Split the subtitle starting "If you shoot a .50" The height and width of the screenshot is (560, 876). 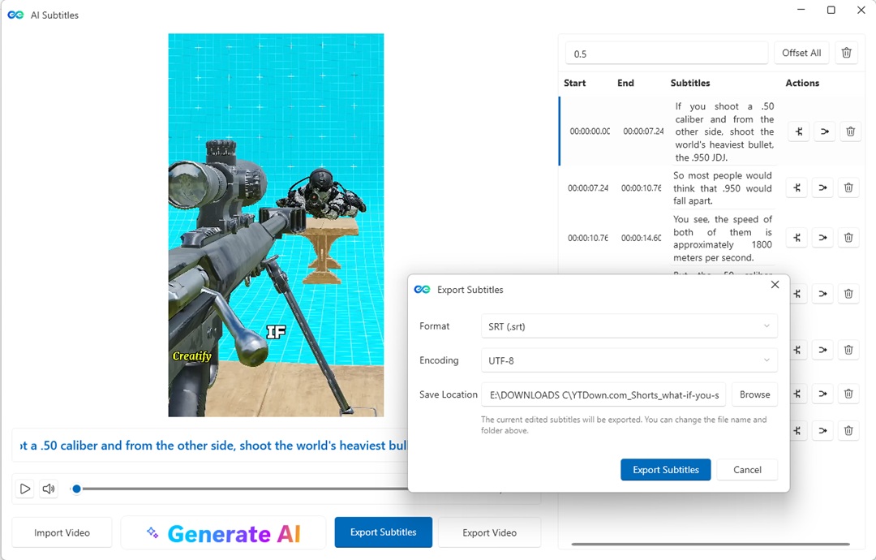coord(799,132)
